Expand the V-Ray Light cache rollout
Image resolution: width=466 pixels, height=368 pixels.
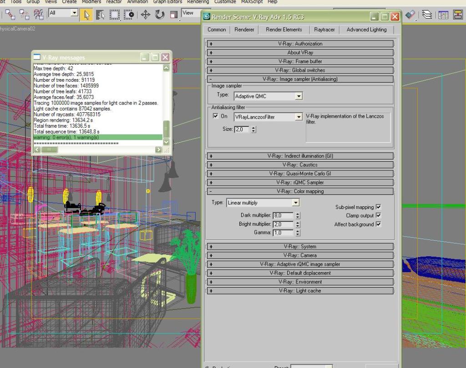pyautogui.click(x=300, y=291)
